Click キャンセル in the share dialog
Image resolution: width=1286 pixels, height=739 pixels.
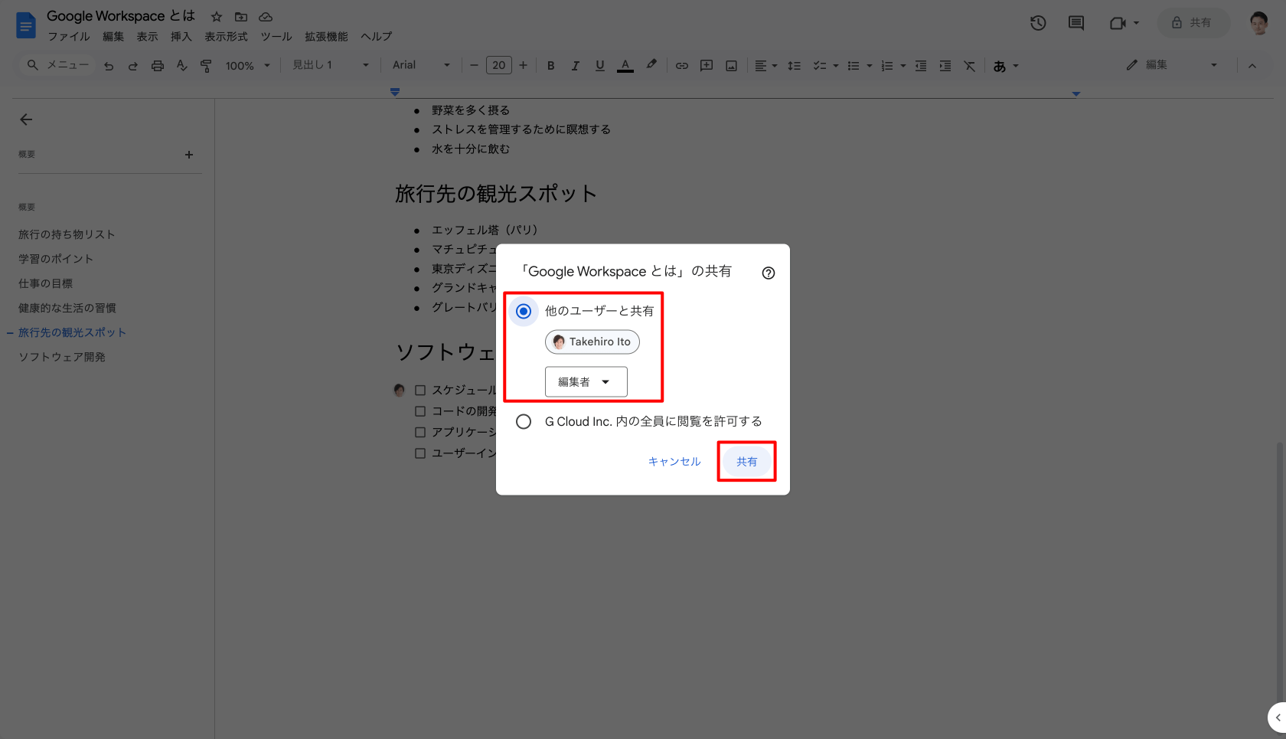coord(674,462)
